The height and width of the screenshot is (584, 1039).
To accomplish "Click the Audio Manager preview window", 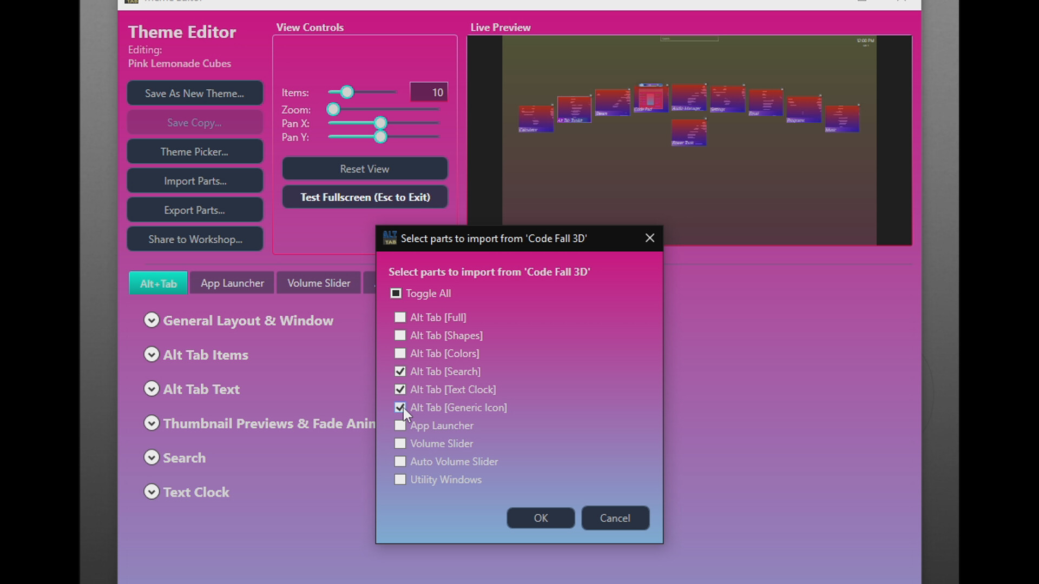I will [x=689, y=97].
